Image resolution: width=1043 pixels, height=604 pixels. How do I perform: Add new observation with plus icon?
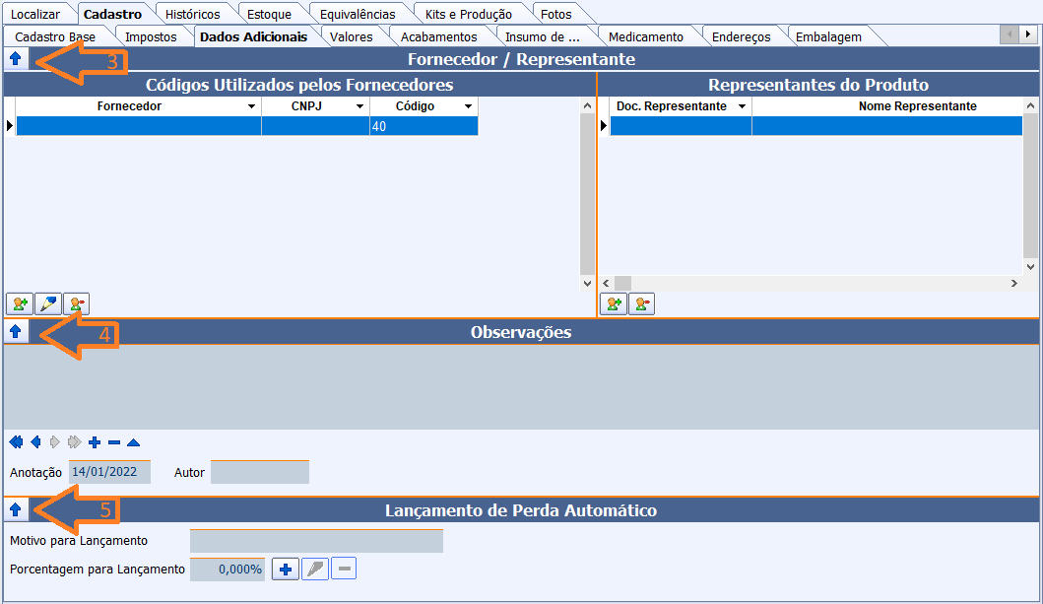coord(95,442)
